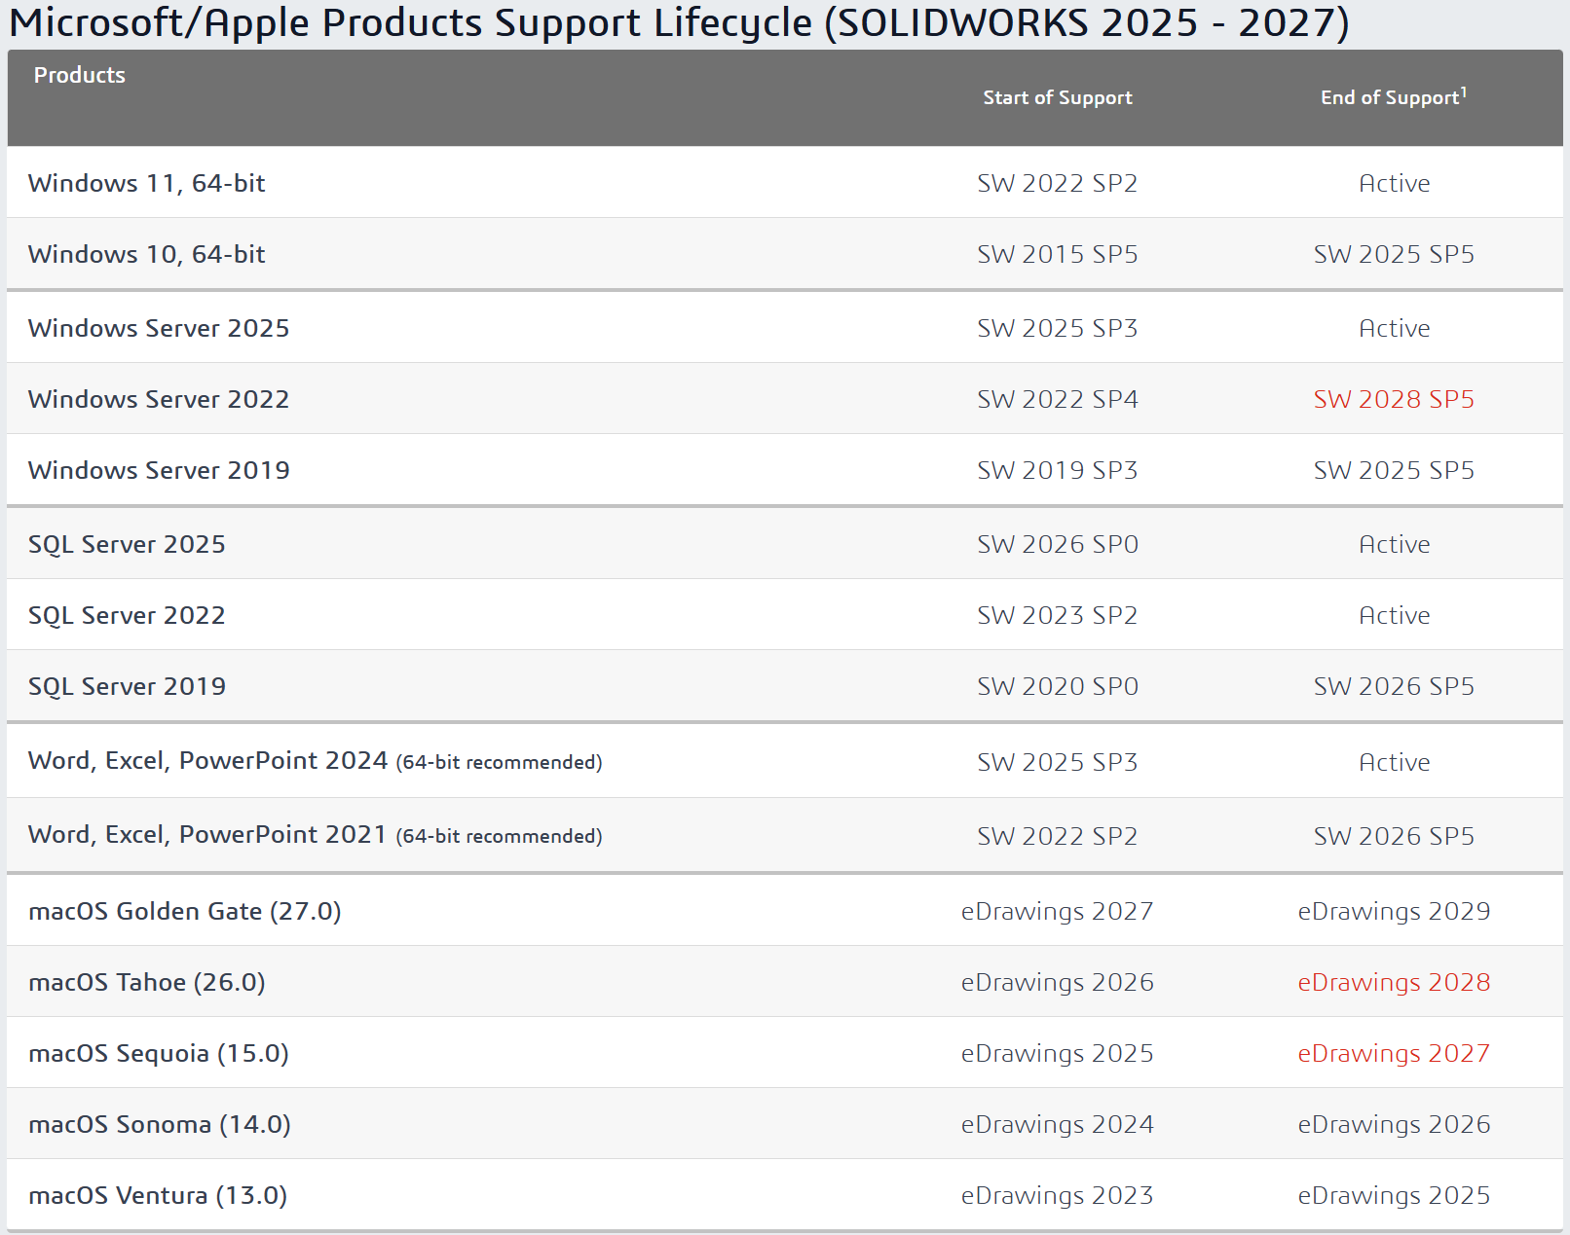Click the Products column header
The image size is (1570, 1235).
pyautogui.click(x=80, y=75)
